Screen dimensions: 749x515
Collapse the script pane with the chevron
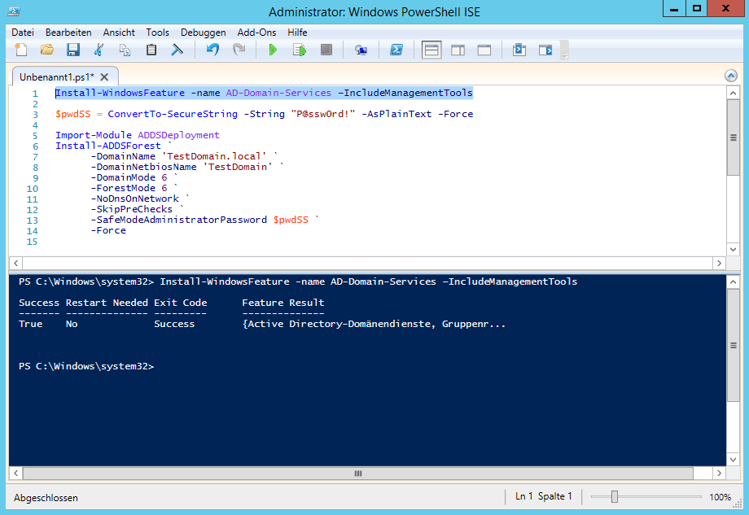(730, 75)
